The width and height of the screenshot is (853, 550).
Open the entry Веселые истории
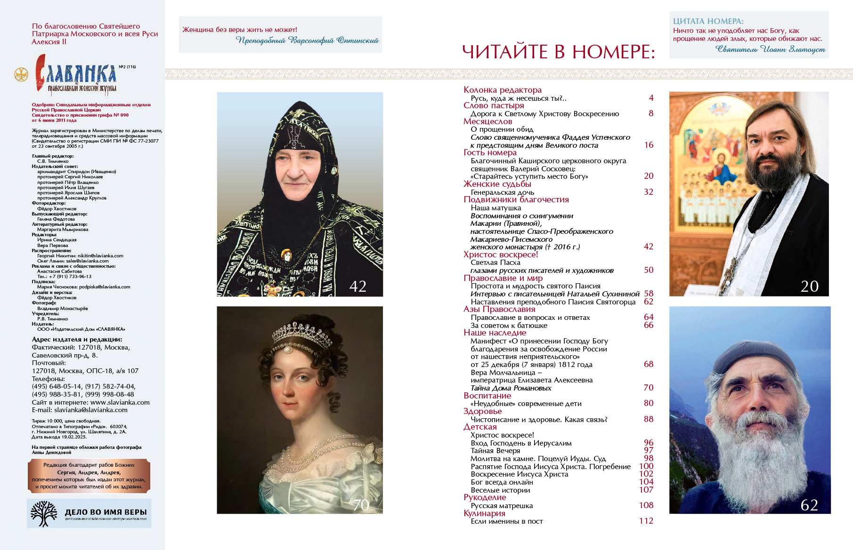500,490
